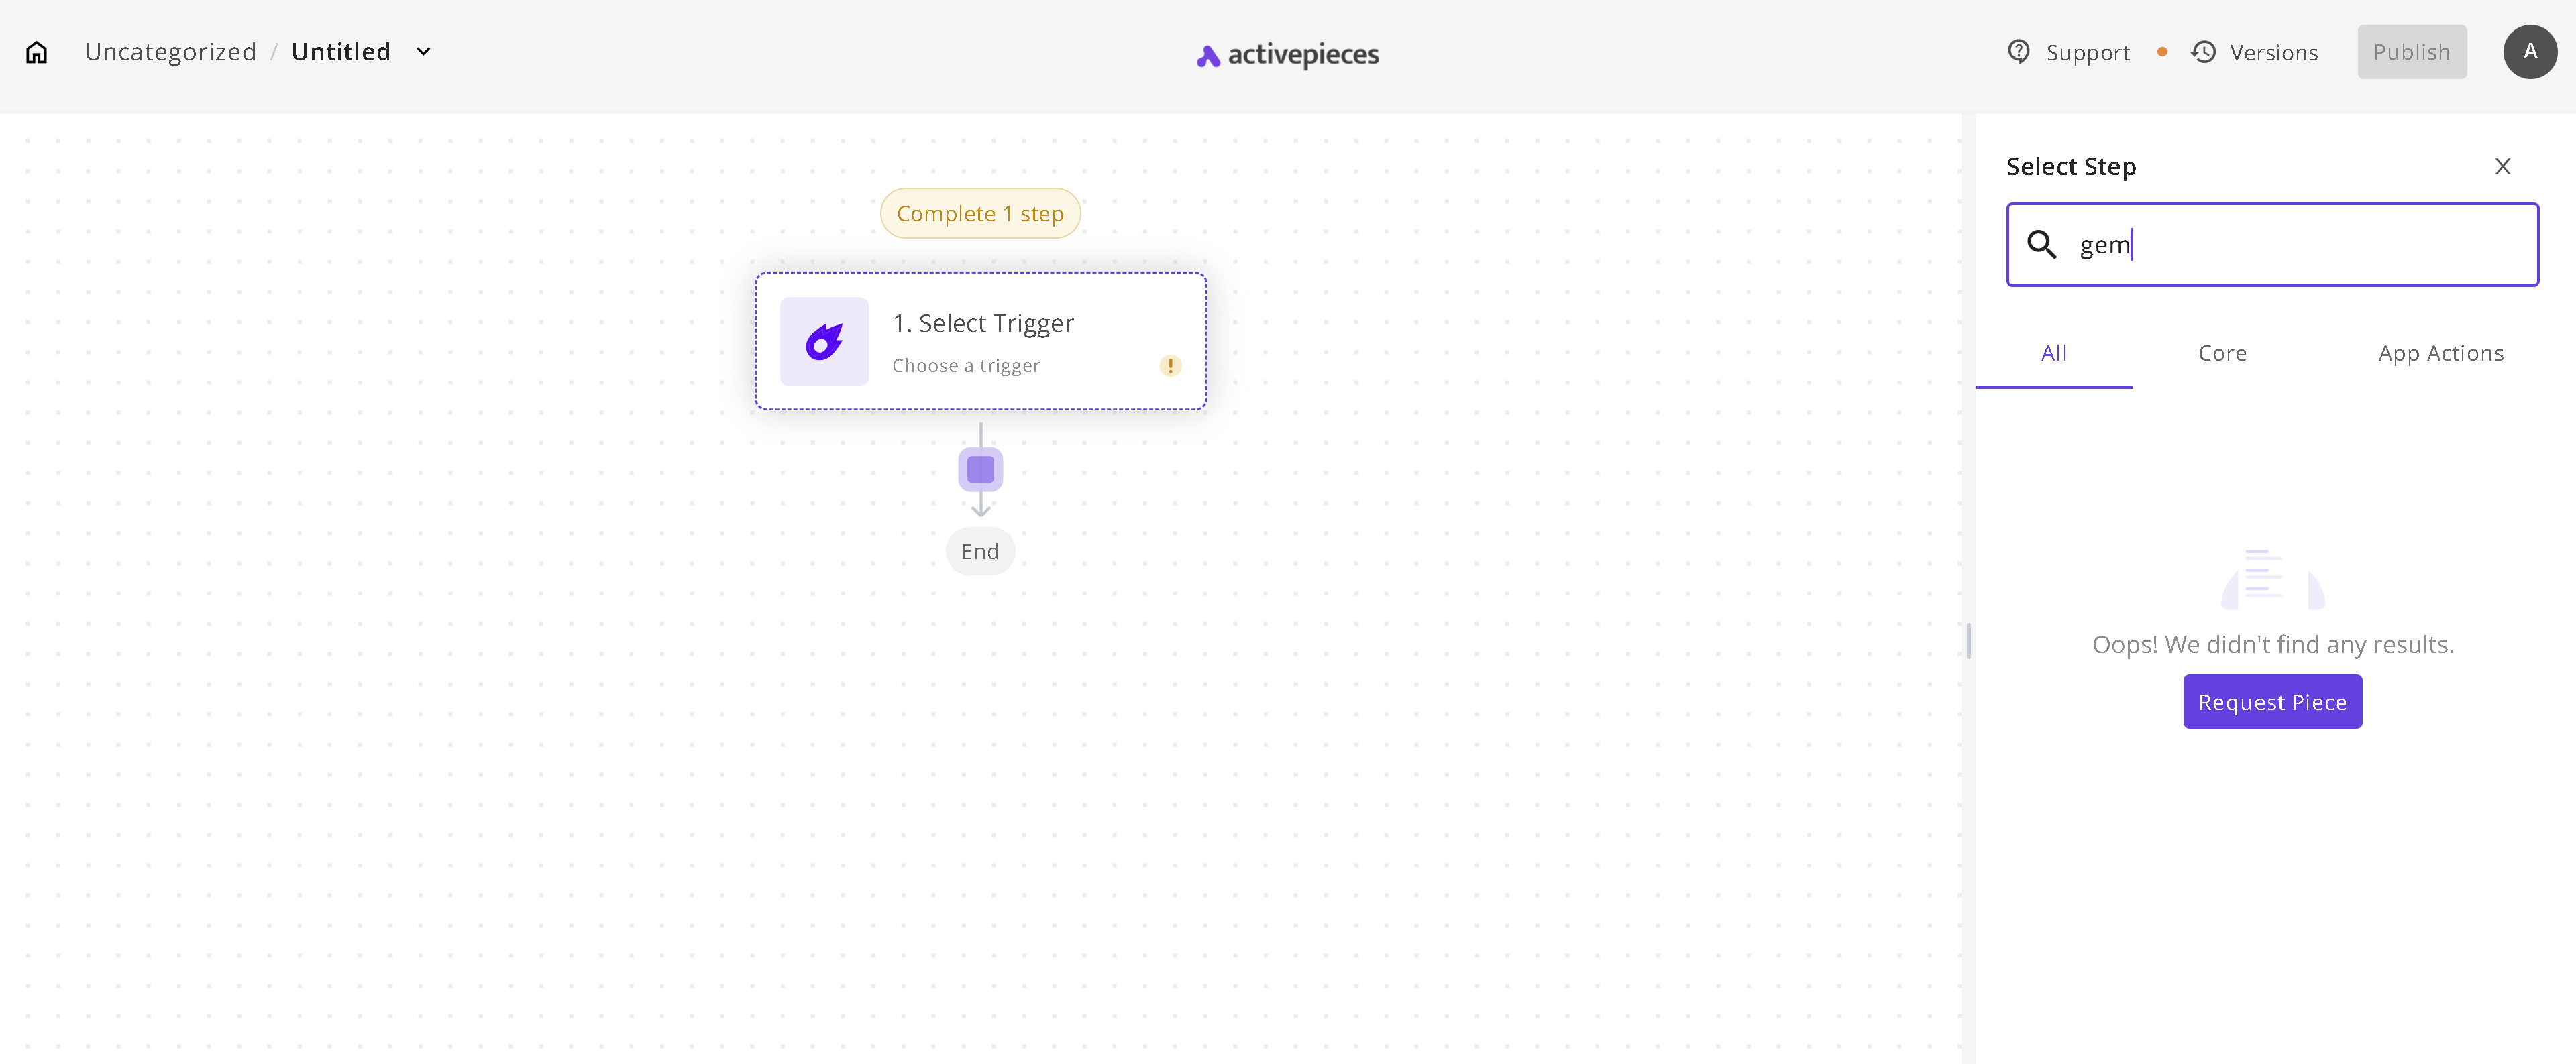Open the Support help icon
The image size is (2576, 1064).
[x=2018, y=52]
